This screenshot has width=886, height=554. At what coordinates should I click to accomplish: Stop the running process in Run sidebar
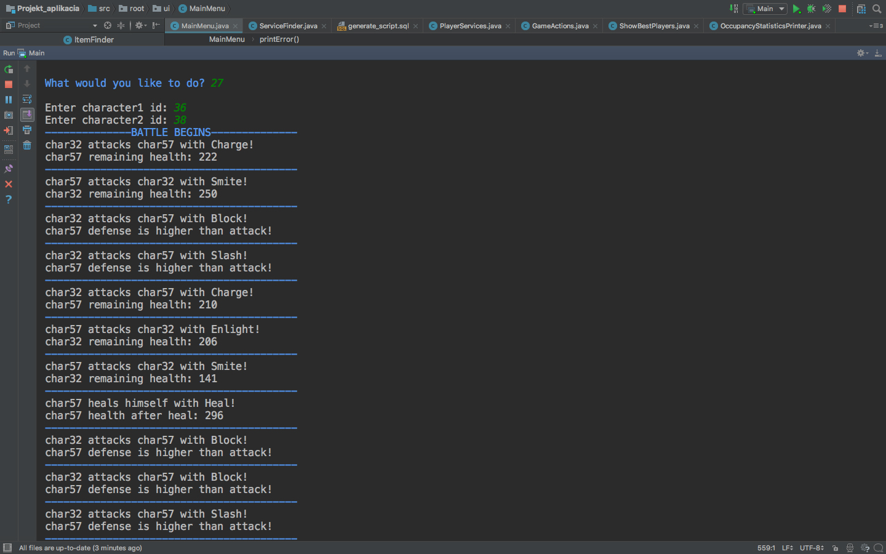(9, 84)
